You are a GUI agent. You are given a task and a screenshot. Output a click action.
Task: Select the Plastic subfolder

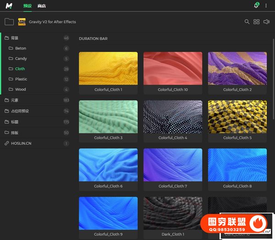pyautogui.click(x=21, y=79)
